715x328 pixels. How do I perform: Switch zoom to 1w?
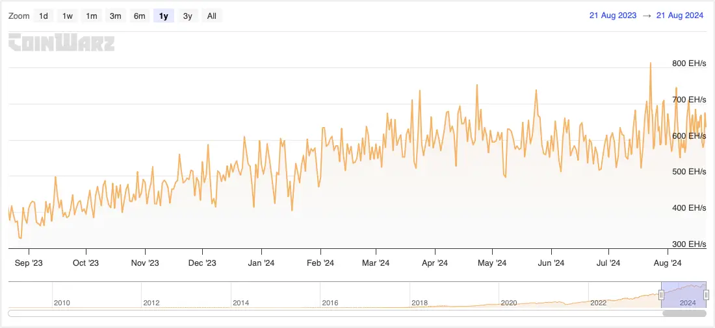point(68,16)
